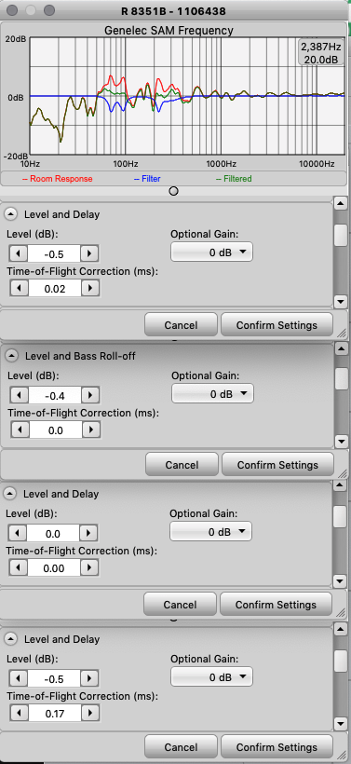Click the red Room Response legend label
Screen dimensions: 351x764
pos(58,179)
